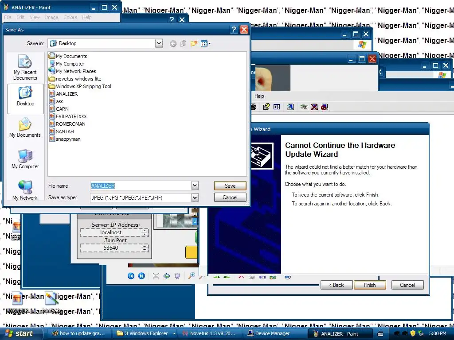The width and height of the screenshot is (454, 340).
Task: Select the EVILPATRIXXX file
Action: pos(68,116)
